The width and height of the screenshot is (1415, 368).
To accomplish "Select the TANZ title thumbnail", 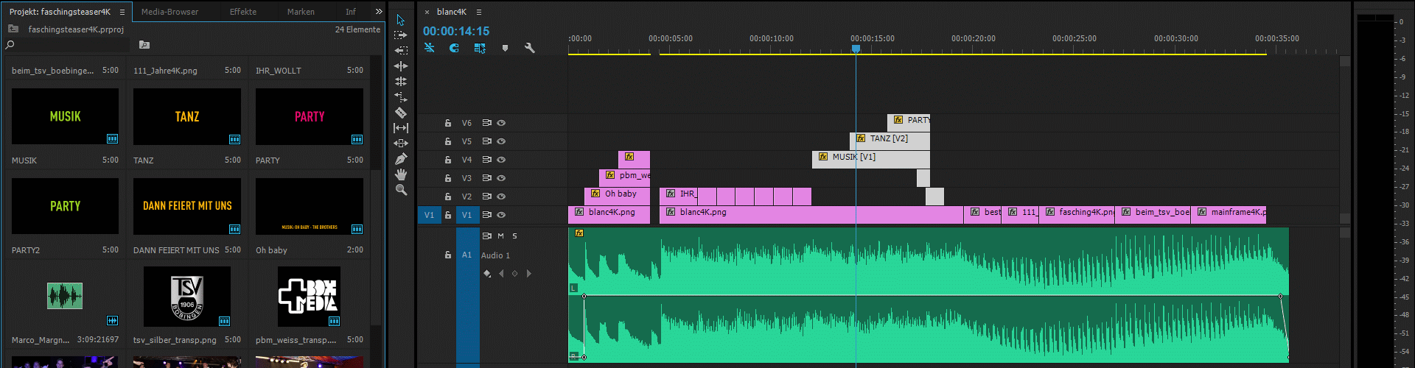I will coord(187,116).
